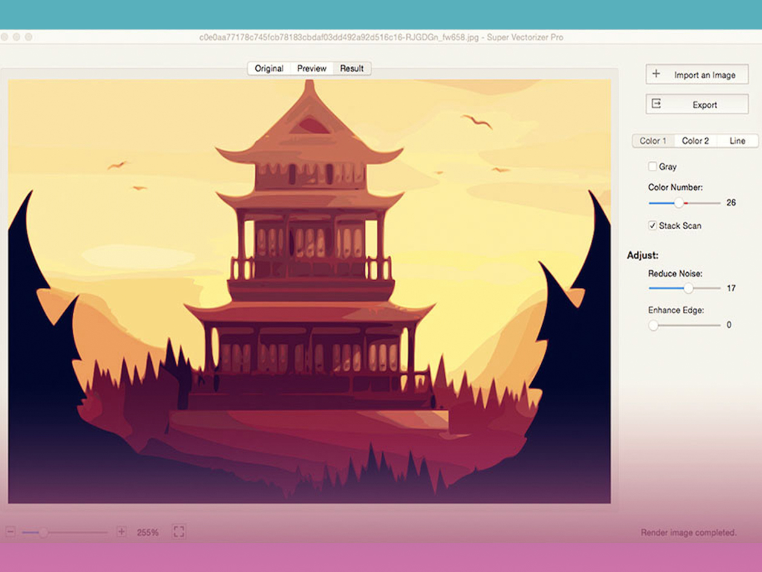This screenshot has height=572, width=762.
Task: Click the Import an Image button
Action: point(697,74)
